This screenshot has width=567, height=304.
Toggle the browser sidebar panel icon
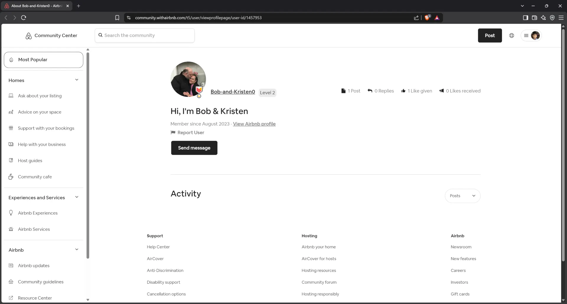(525, 18)
